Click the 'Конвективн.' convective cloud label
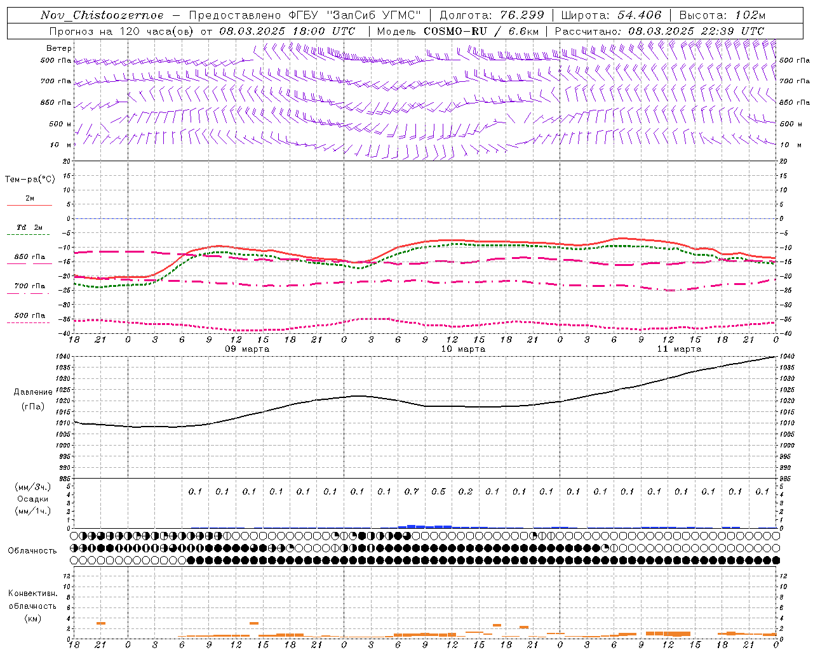Screen dimensions: 813x650 click(x=32, y=594)
